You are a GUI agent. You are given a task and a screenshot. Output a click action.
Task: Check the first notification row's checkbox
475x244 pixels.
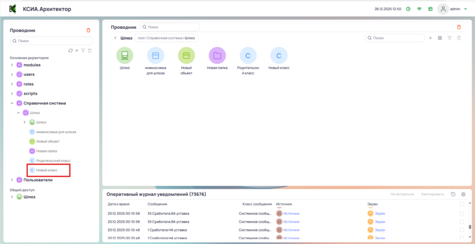[462, 213]
